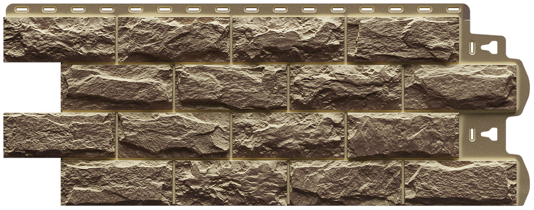Select the last stone in the top row
The height and width of the screenshot is (210, 534).
point(403,39)
